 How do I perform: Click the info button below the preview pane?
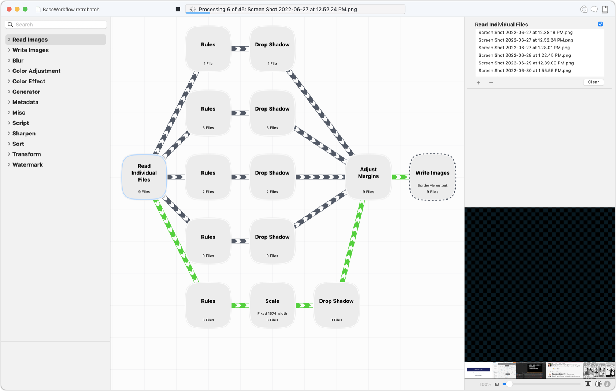(x=608, y=384)
